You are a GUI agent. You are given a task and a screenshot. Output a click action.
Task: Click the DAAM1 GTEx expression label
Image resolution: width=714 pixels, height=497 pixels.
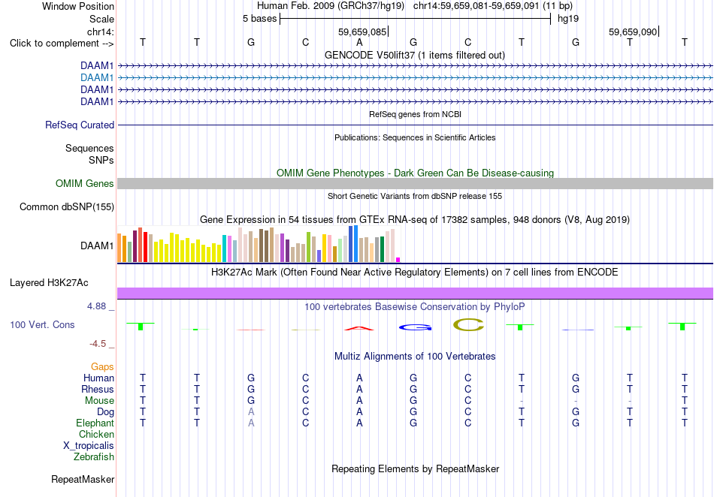(x=97, y=246)
